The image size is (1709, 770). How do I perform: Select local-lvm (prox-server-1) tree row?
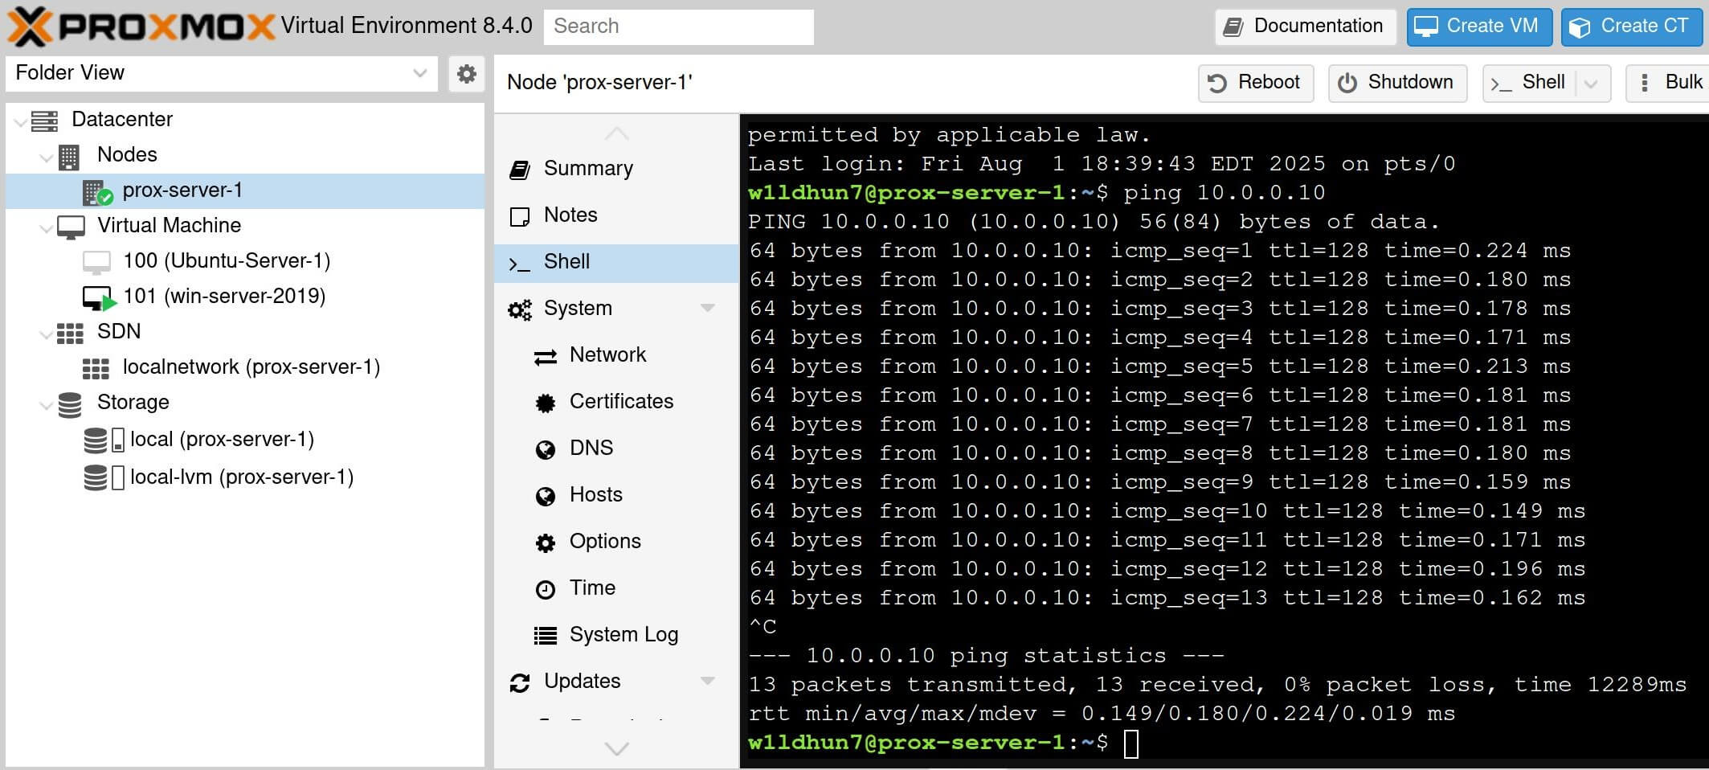tap(245, 477)
